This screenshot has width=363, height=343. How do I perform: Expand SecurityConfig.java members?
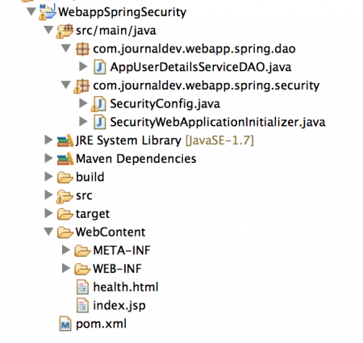83,103
